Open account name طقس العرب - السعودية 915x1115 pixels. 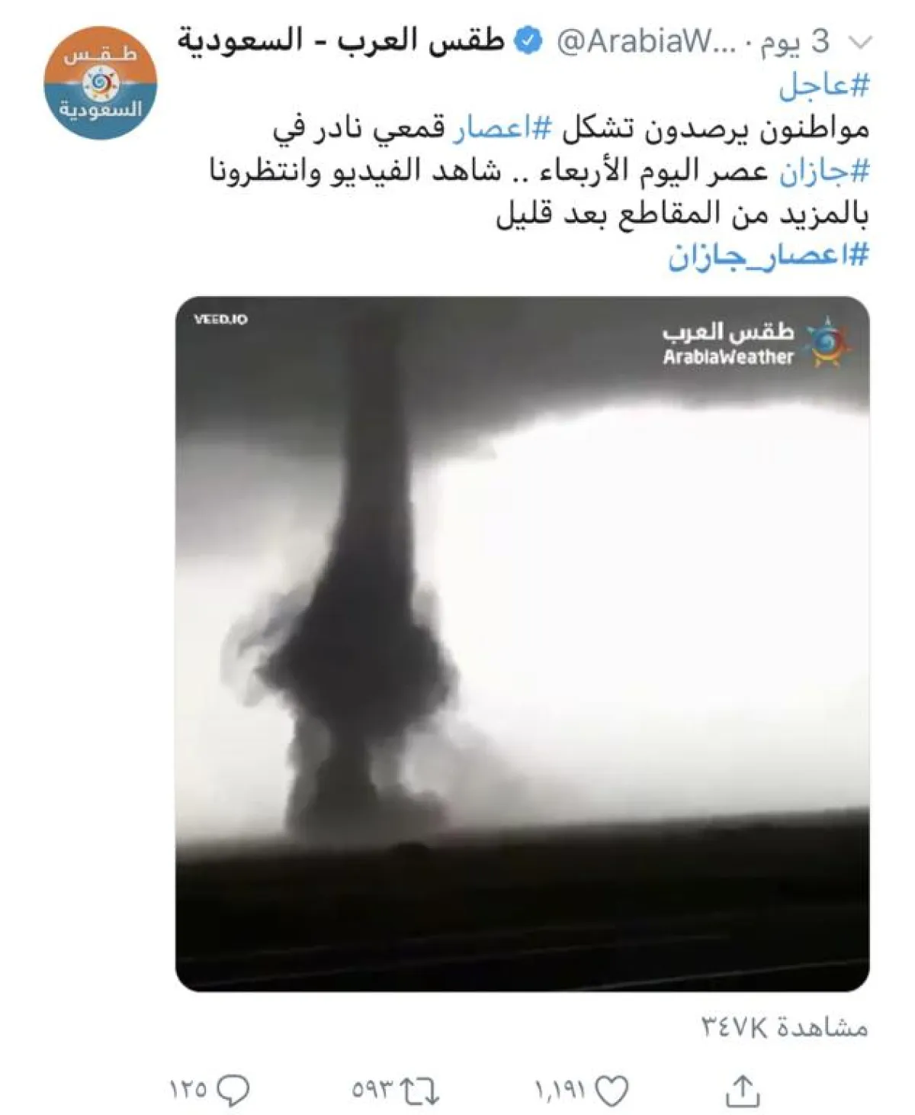[342, 40]
